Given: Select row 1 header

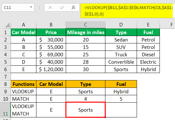Looking at the screenshot, I should (5, 32).
